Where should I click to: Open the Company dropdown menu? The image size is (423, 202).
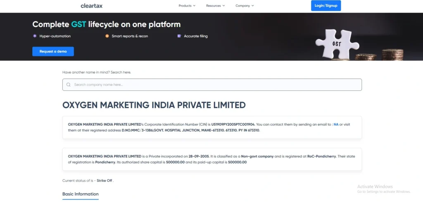(245, 6)
